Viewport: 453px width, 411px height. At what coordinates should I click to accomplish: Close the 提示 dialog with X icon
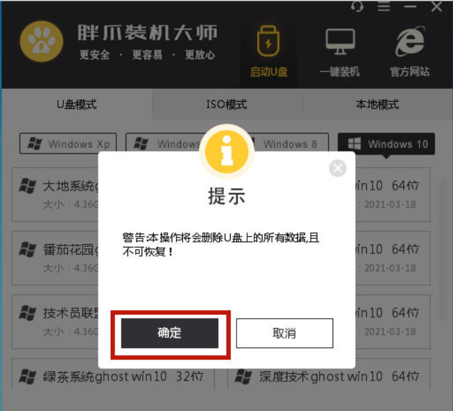click(x=337, y=168)
